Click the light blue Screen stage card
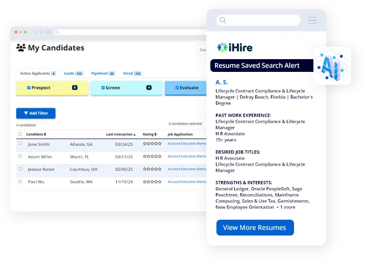 tap(127, 88)
